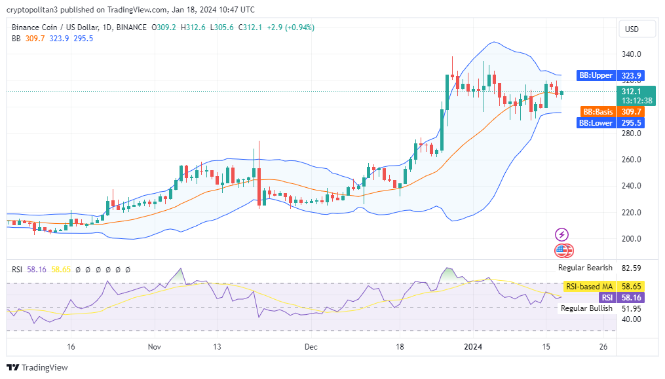Click the Nov date axis label
The width and height of the screenshot is (665, 379).
pos(154,347)
